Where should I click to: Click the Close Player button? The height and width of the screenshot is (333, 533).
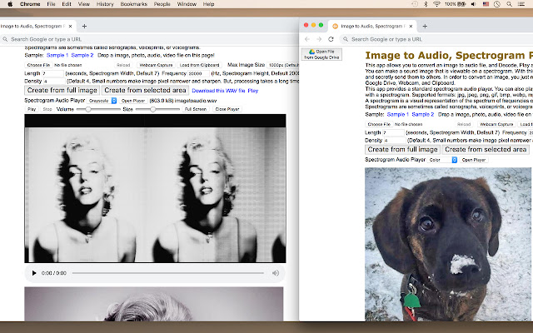click(227, 109)
